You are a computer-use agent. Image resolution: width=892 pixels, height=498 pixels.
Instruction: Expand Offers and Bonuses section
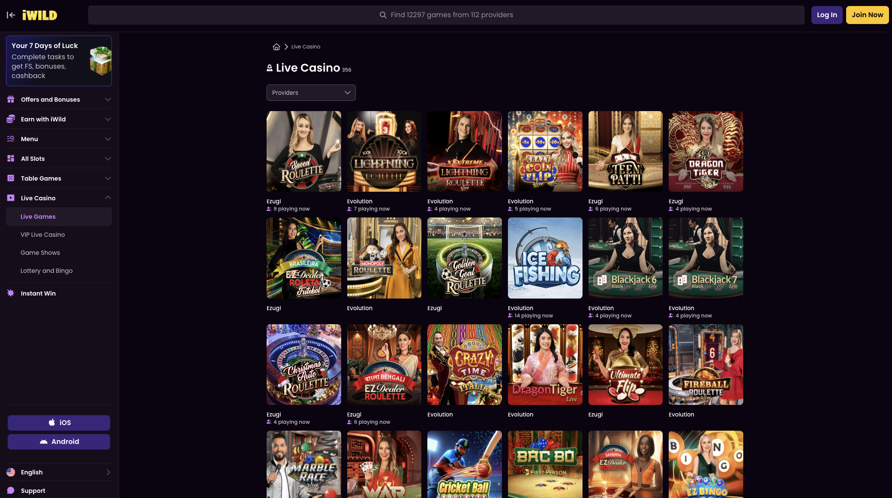tap(108, 100)
